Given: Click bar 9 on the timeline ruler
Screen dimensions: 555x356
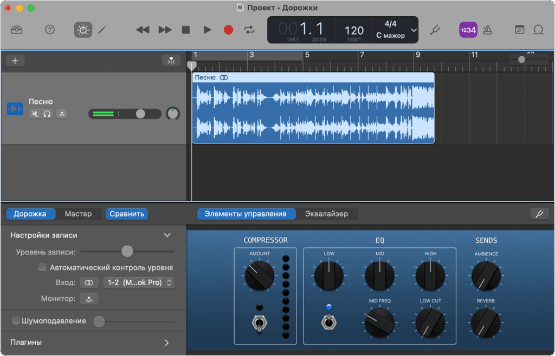Looking at the screenshot, I should coord(418,55).
